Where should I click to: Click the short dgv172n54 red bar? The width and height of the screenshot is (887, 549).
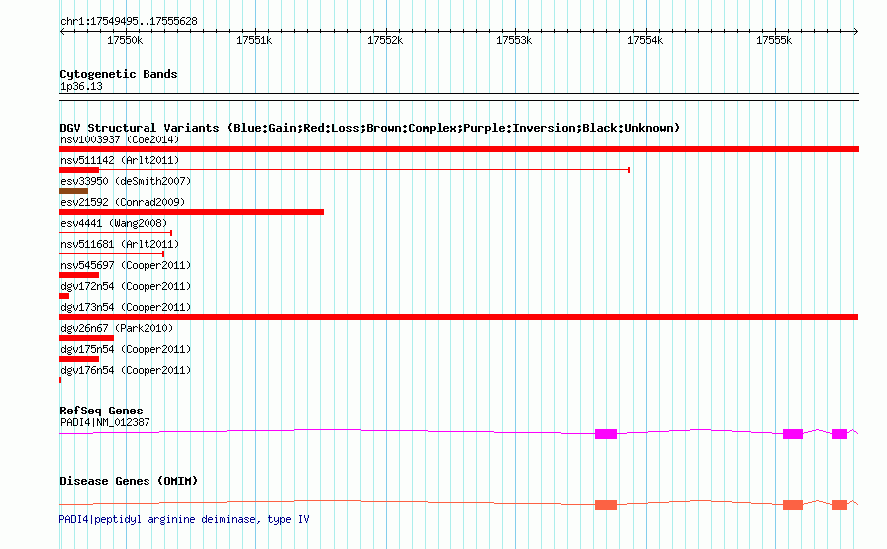(64, 296)
